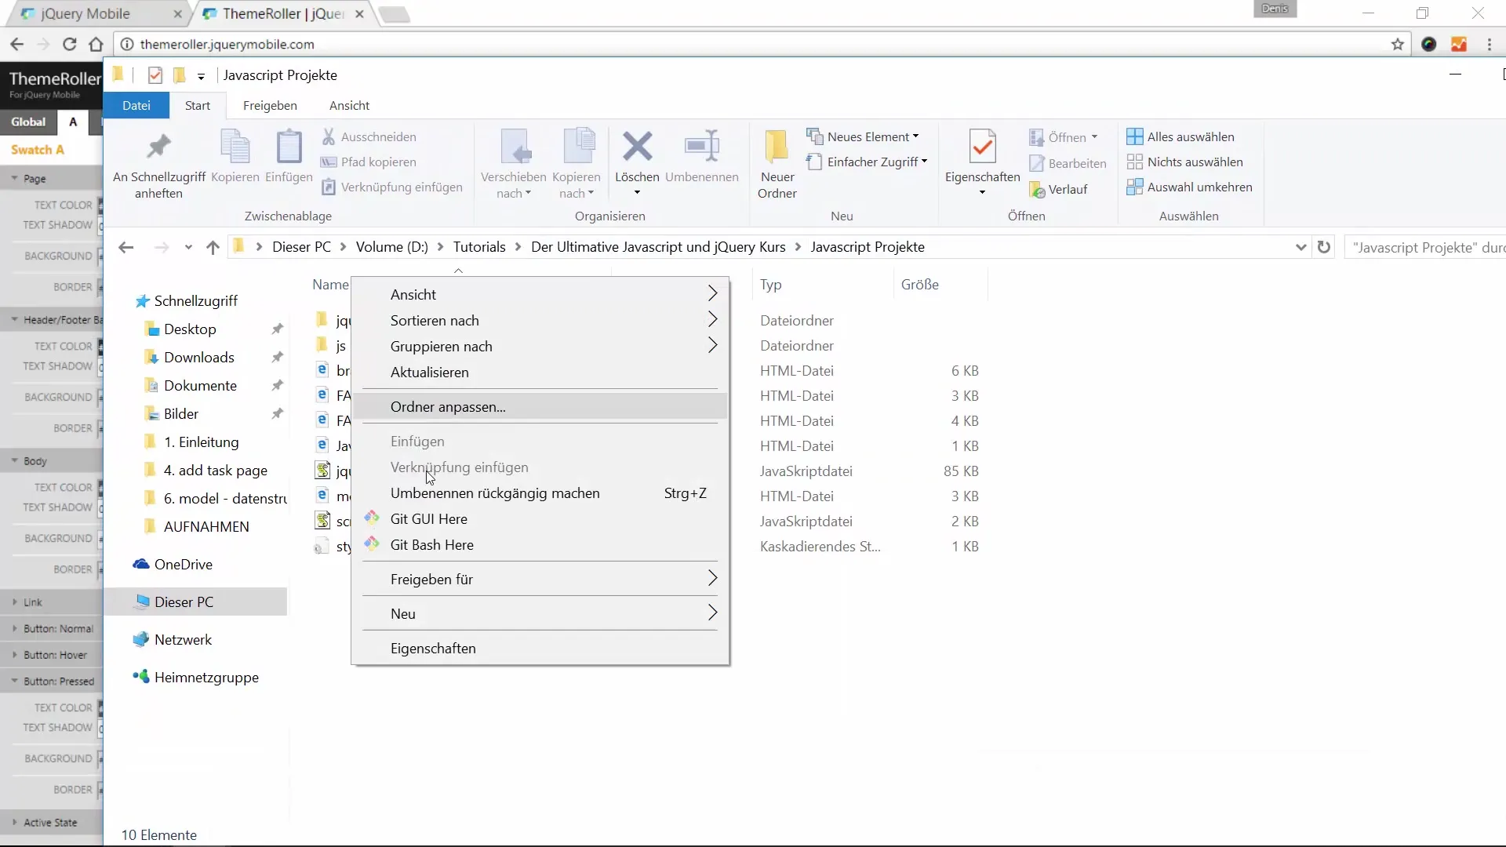Sort by the Größe column header
Screen dimensions: 1506x847
click(920, 285)
